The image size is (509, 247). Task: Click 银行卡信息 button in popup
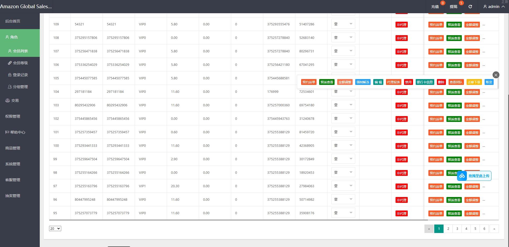[x=424, y=82]
